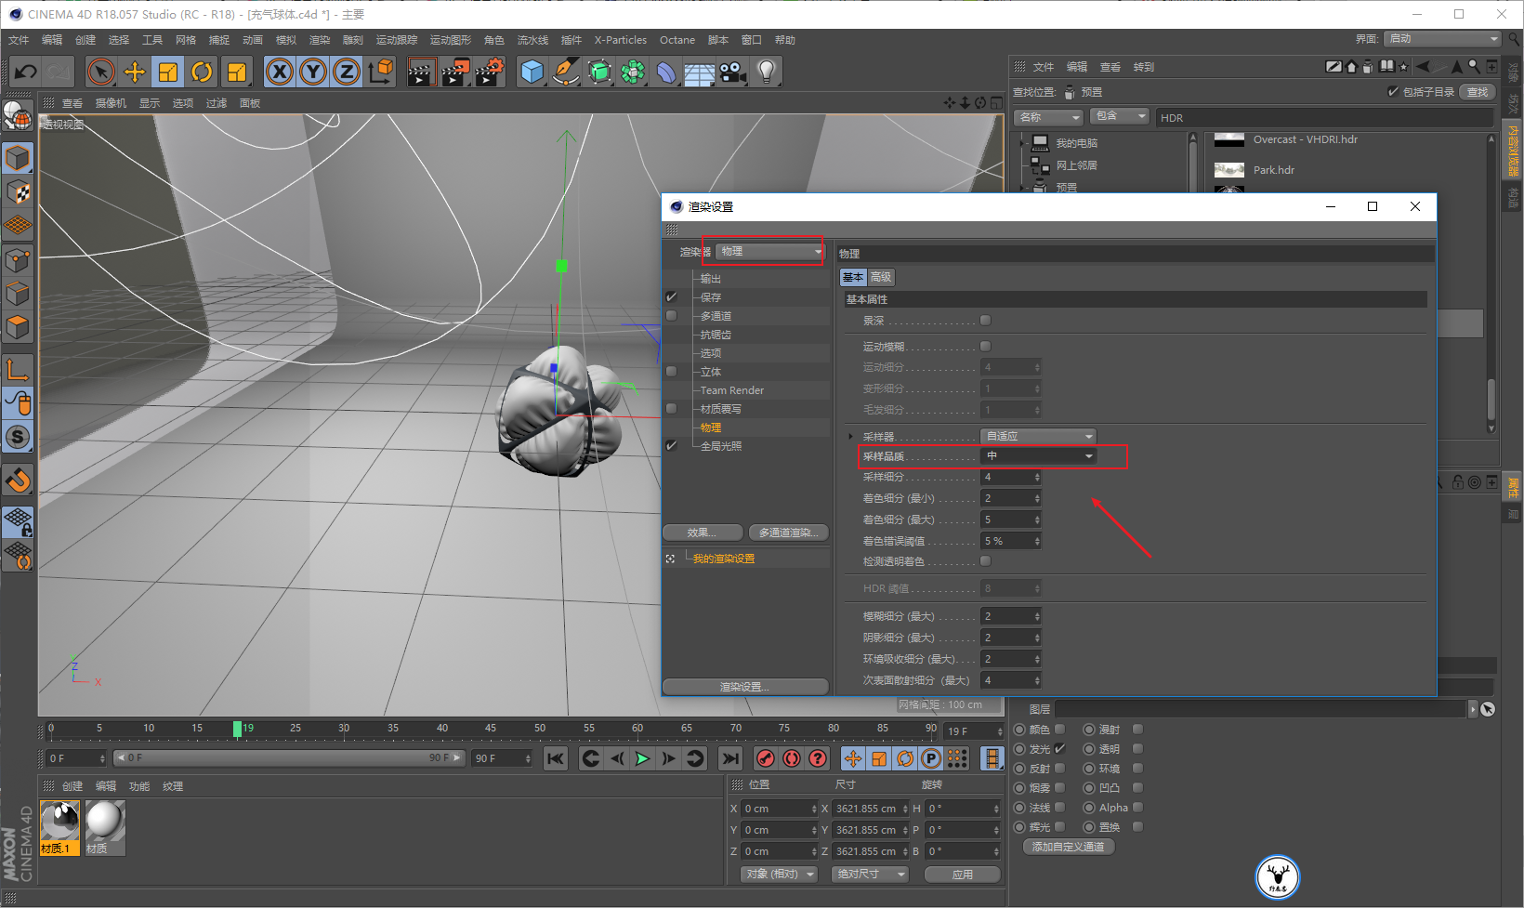Go to end of timeline
This screenshot has height=908, width=1524.
(x=730, y=758)
